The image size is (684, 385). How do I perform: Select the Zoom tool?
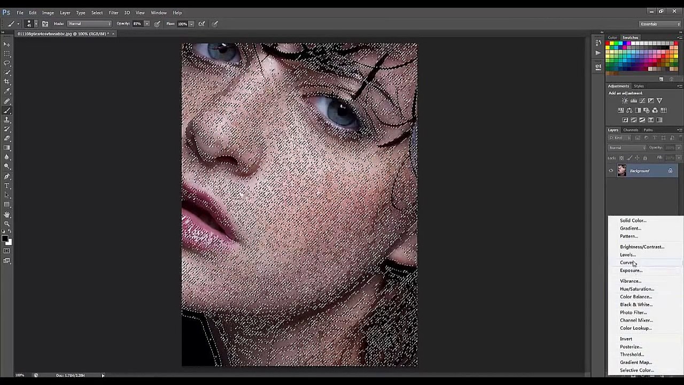click(x=7, y=224)
